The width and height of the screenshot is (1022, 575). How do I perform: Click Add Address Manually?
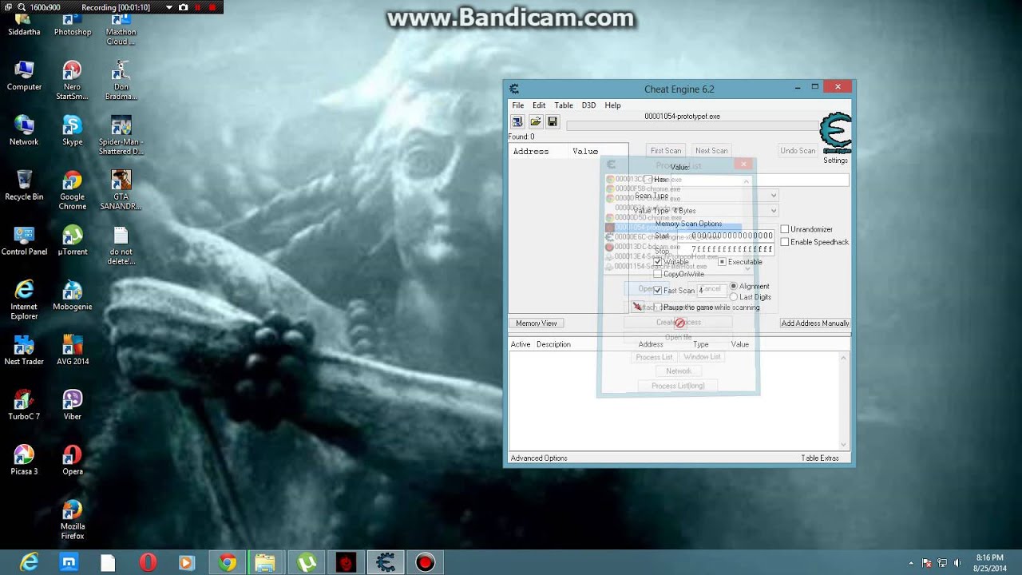point(815,323)
